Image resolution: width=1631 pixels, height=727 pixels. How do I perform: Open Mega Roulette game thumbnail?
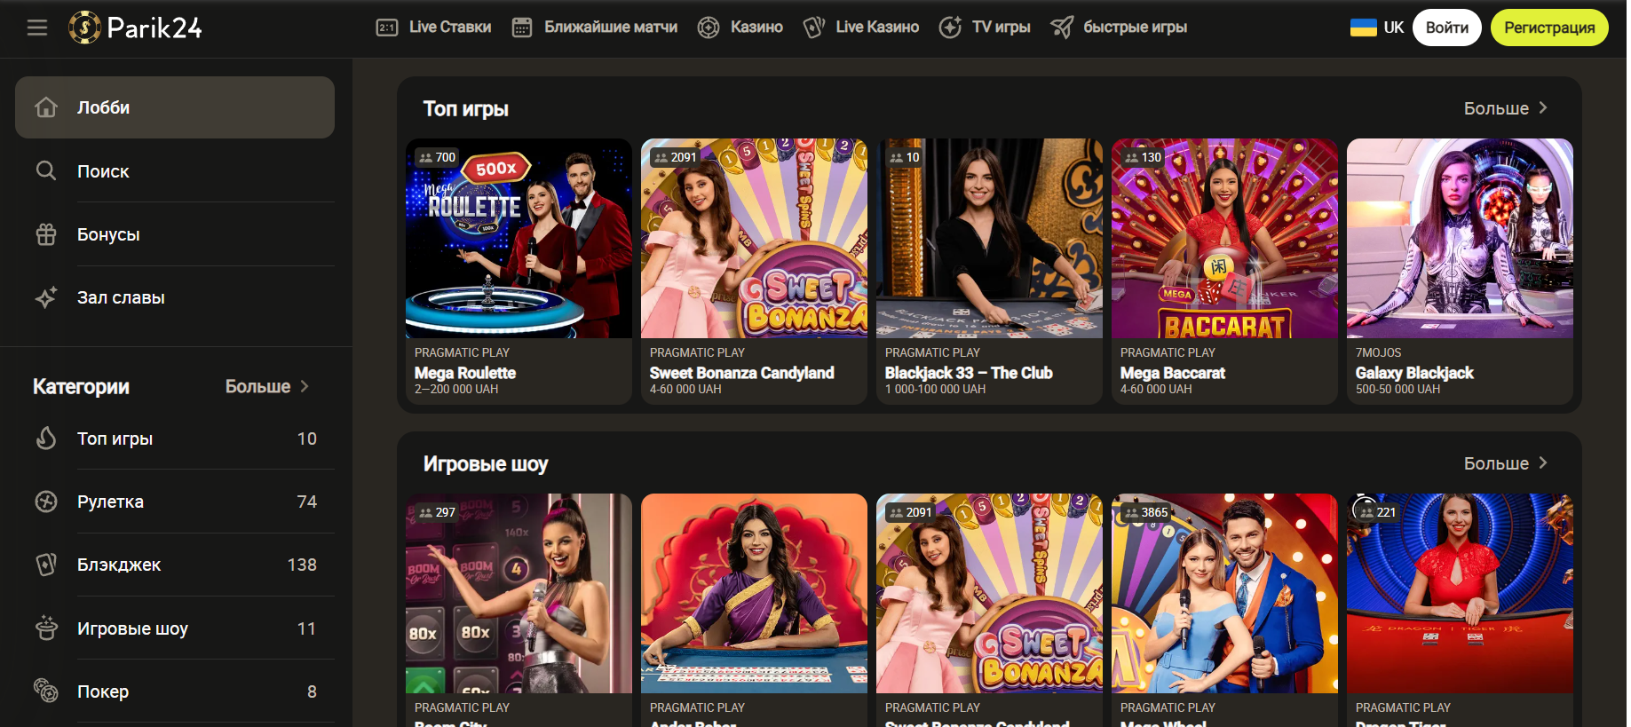coord(519,238)
